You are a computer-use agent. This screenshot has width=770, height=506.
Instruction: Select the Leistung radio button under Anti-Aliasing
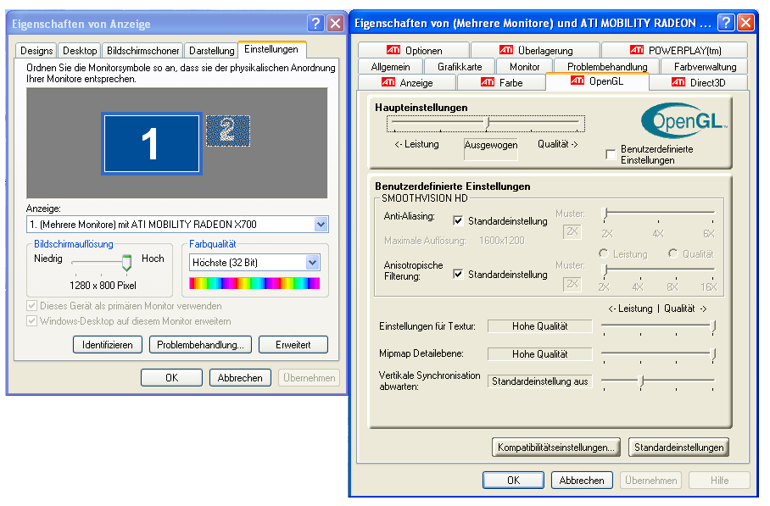pos(604,253)
